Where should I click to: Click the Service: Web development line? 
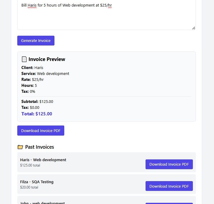coord(45,73)
